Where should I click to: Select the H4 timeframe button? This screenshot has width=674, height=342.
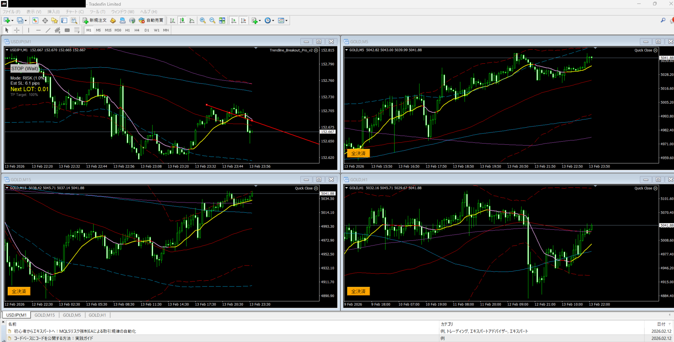(x=137, y=30)
